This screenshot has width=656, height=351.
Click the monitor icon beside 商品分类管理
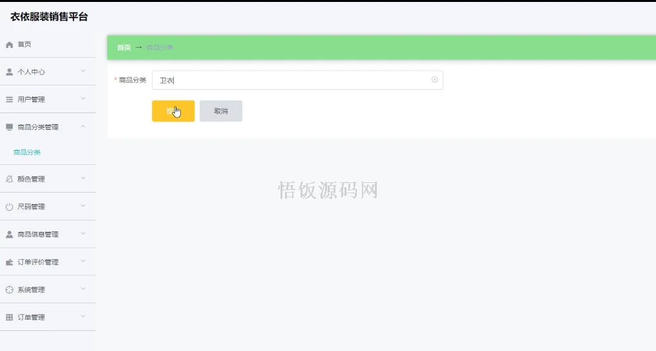[x=9, y=127]
